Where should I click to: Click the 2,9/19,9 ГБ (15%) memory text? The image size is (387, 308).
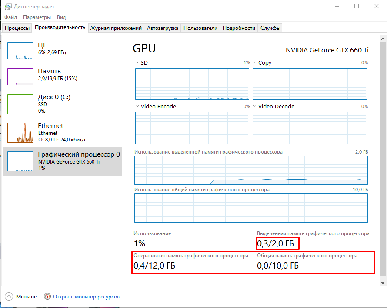tap(57, 79)
